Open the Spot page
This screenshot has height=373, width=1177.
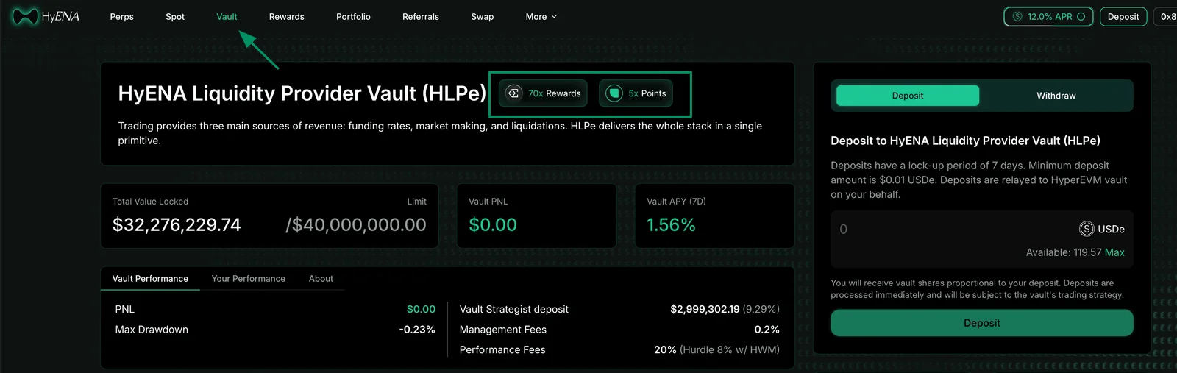click(175, 17)
